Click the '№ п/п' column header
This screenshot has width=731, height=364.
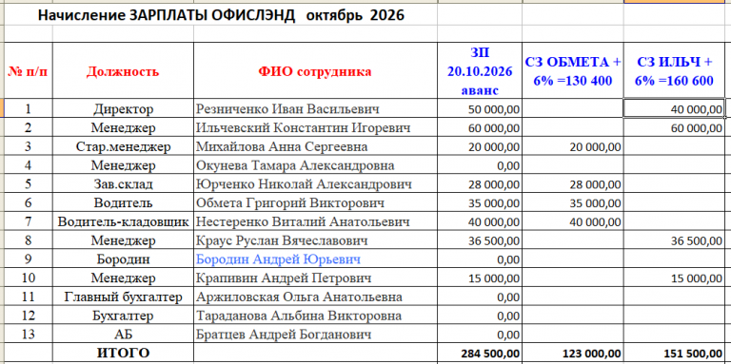(28, 71)
